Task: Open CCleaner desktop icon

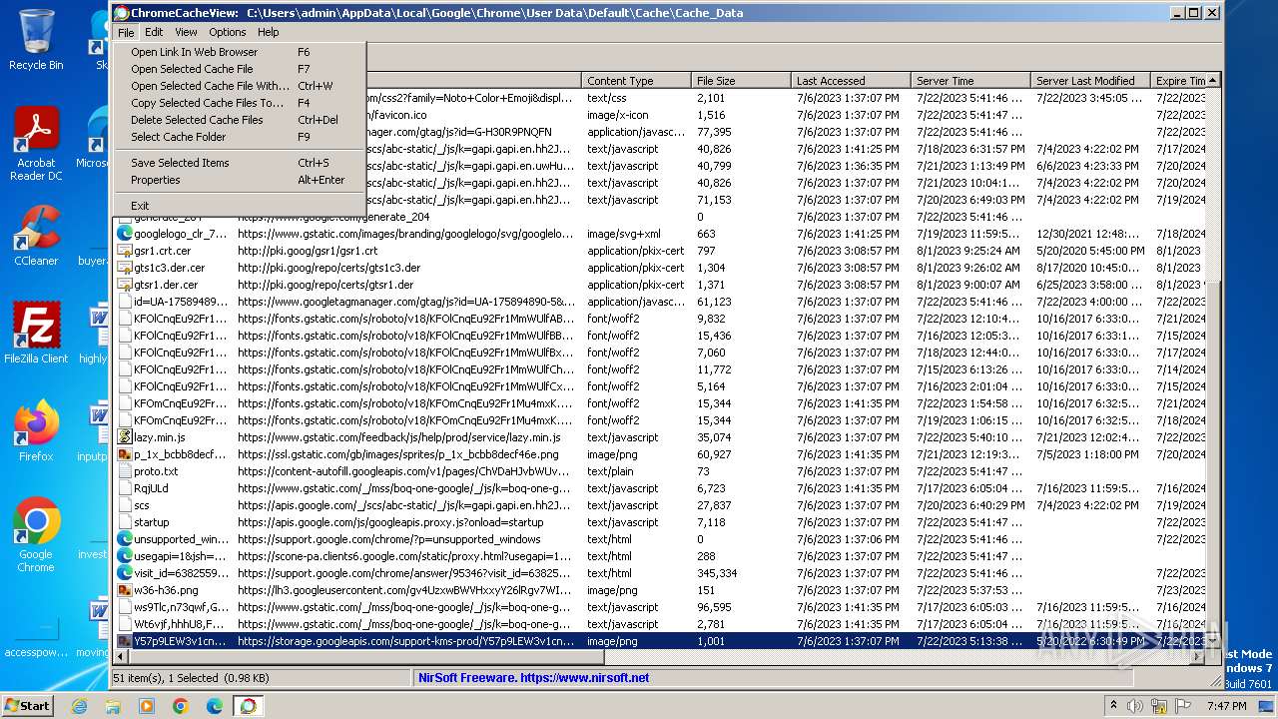Action: 36,236
